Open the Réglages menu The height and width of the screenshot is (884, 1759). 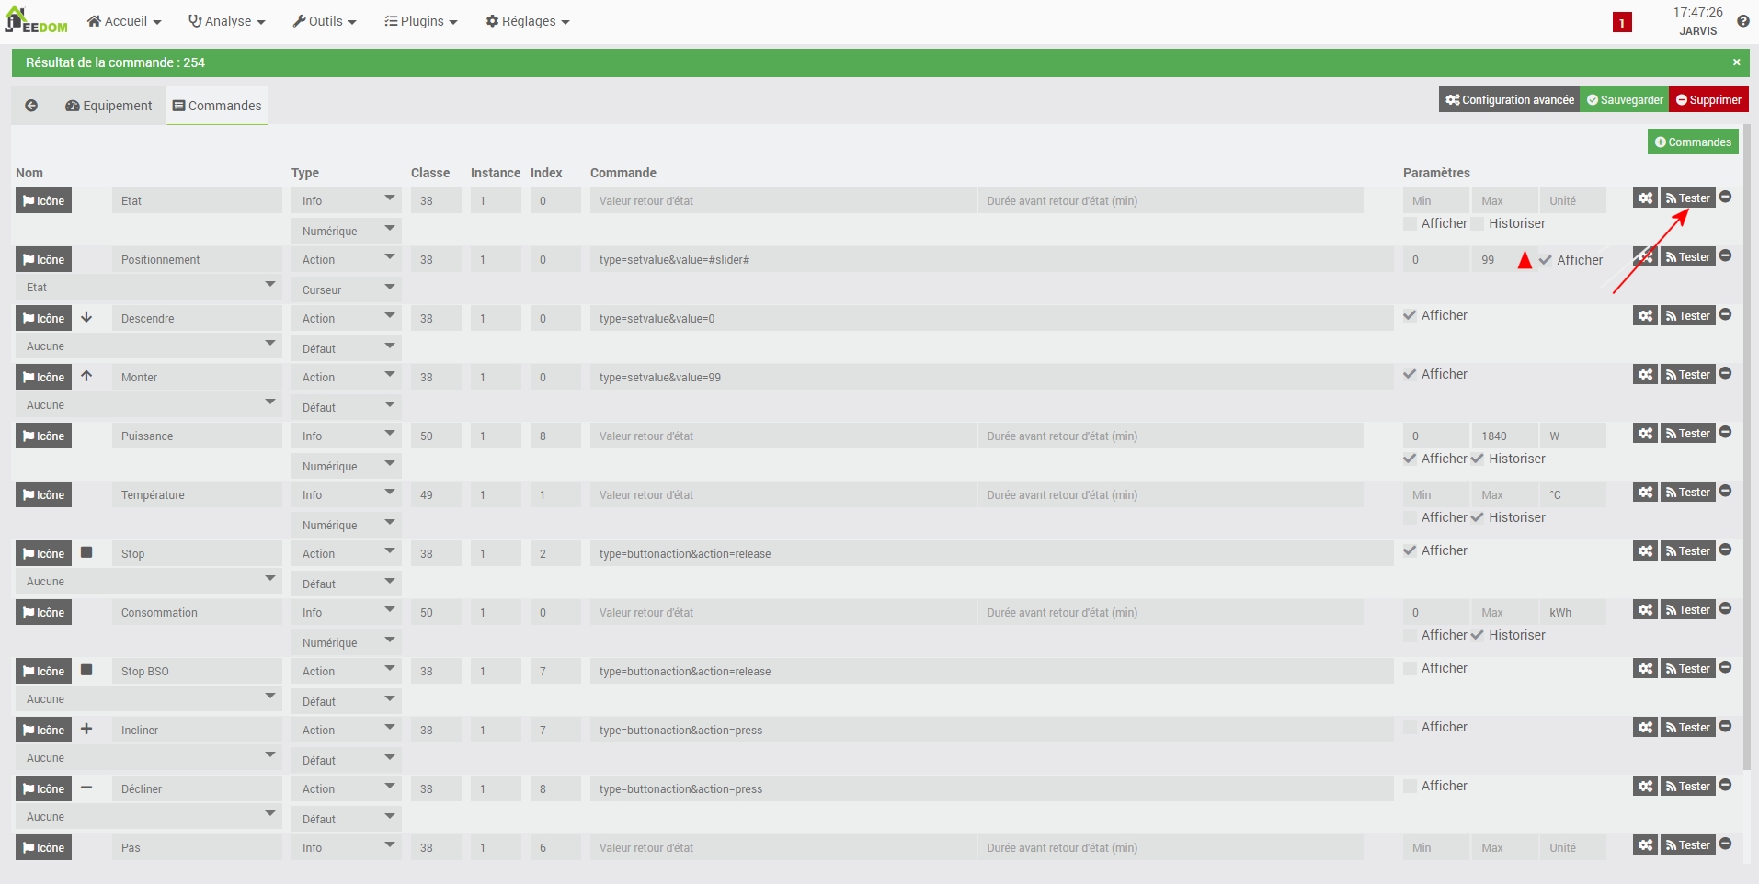(528, 21)
